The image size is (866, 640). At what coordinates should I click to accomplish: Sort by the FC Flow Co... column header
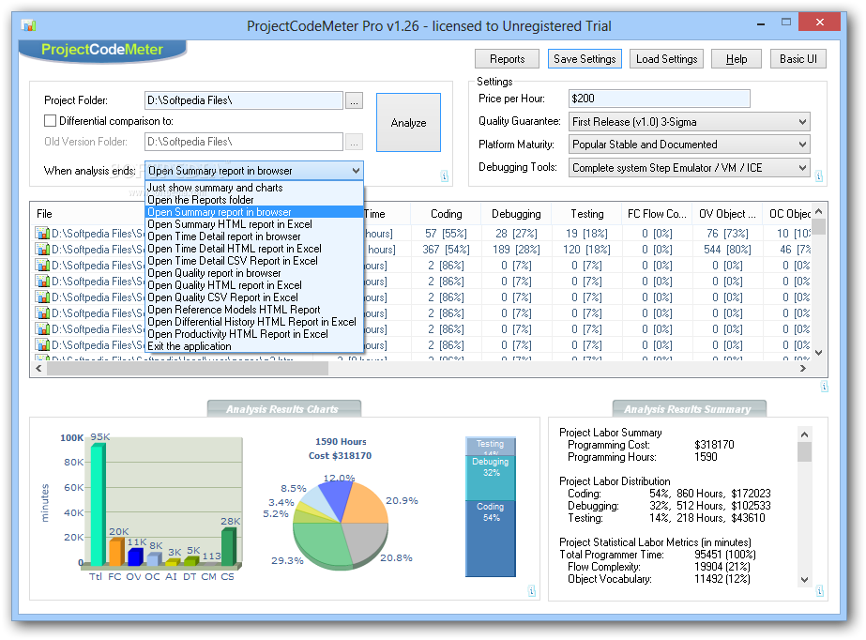[x=657, y=214]
